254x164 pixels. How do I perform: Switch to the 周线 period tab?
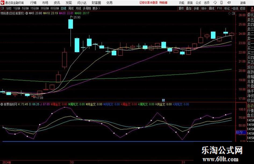[71, 8]
